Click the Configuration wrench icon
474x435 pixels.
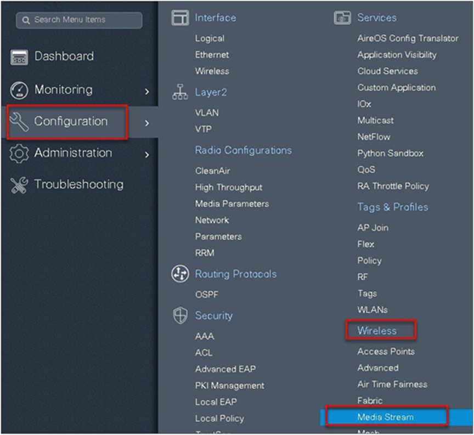20,121
